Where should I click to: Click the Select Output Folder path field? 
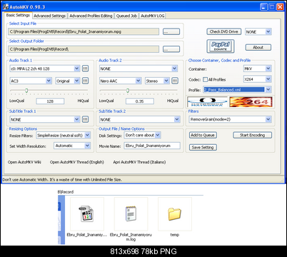(x=84, y=49)
